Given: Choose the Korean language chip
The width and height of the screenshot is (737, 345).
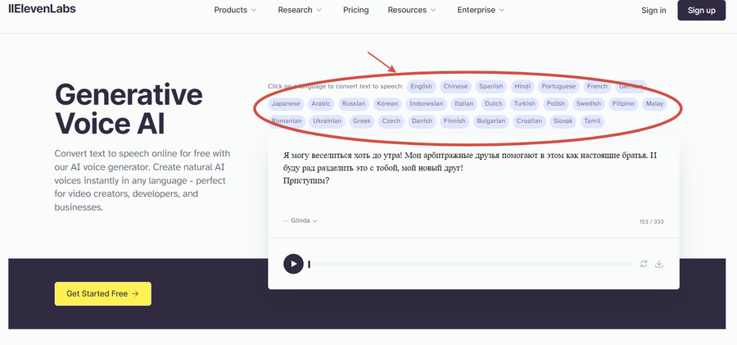Looking at the screenshot, I should tap(387, 103).
